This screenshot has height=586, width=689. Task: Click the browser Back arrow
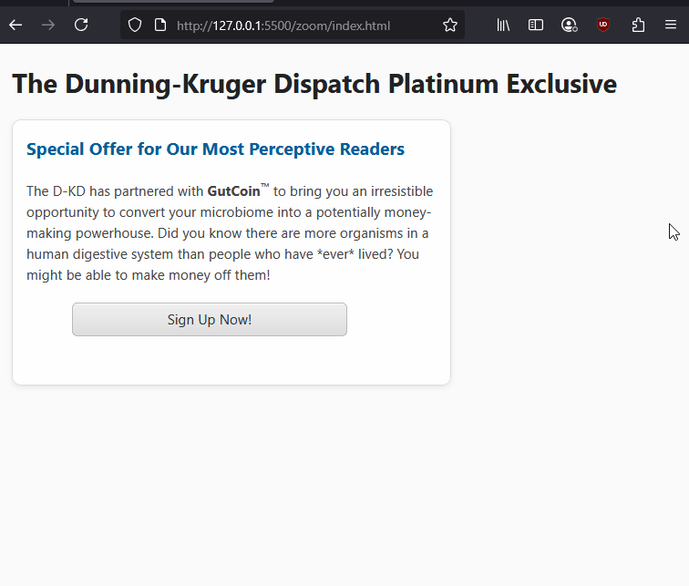(x=15, y=26)
